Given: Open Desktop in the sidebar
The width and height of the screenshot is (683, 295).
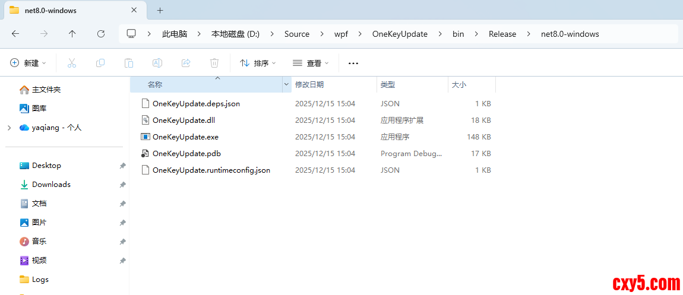Looking at the screenshot, I should click(x=40, y=166).
